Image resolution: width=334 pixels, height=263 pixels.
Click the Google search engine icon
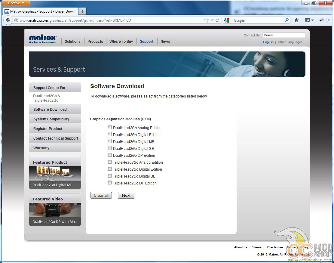pyautogui.click(x=226, y=20)
